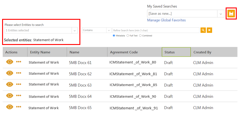Open more actions for 5MB Docx 65

(x=19, y=107)
